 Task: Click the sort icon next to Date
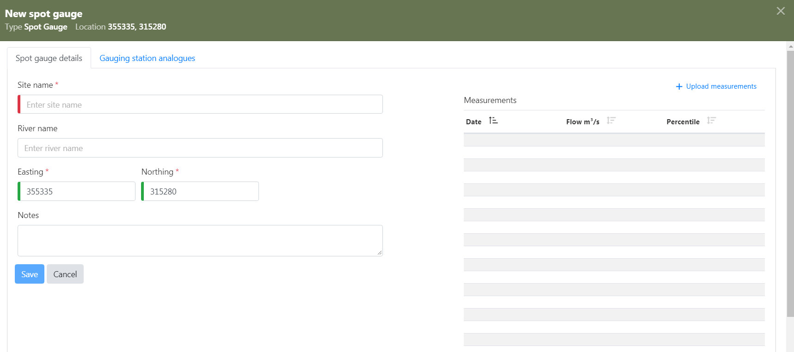tap(493, 121)
